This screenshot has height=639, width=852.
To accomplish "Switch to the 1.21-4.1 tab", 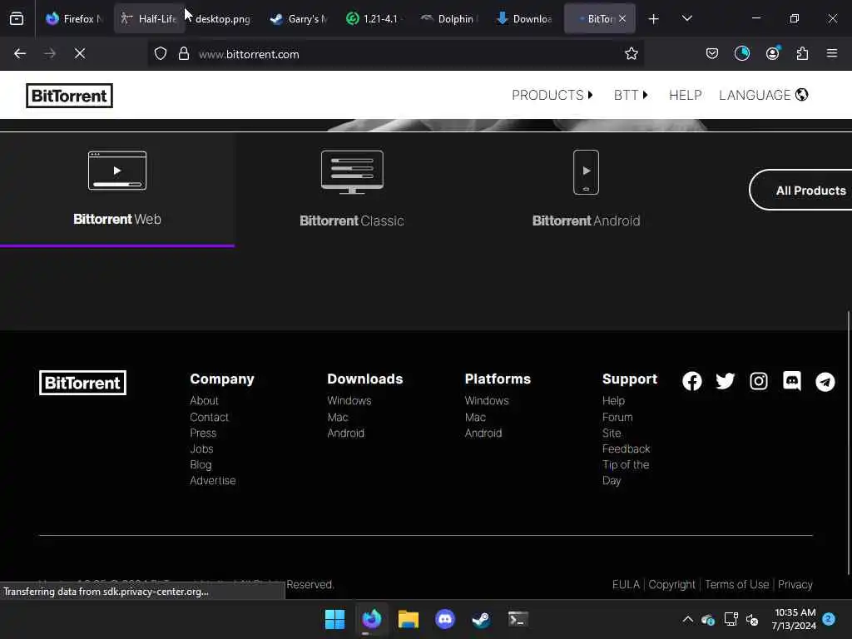I will (374, 18).
